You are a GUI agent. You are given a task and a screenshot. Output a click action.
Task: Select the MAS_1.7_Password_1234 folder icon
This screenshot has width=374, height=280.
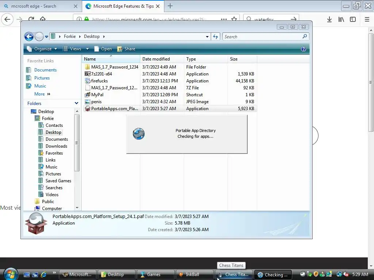(88, 67)
